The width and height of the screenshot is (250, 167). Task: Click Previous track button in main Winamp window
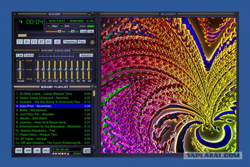[20, 42]
